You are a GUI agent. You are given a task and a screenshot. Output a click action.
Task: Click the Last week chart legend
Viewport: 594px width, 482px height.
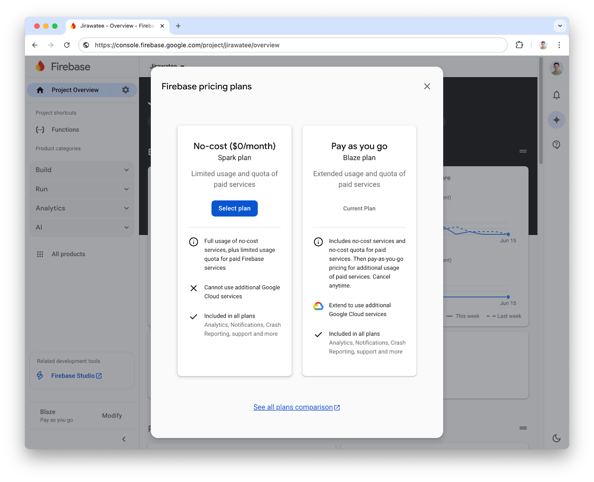[x=504, y=316]
